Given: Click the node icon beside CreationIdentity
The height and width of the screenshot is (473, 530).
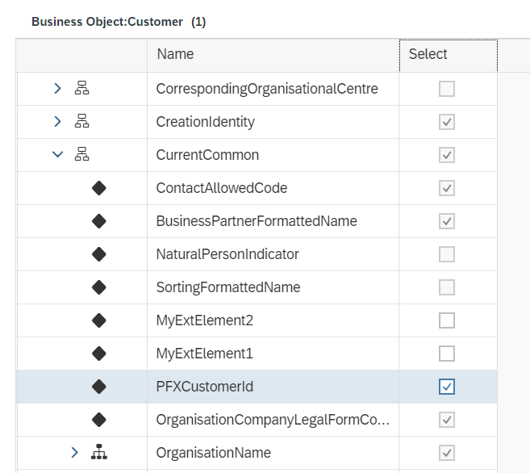Looking at the screenshot, I should [81, 122].
